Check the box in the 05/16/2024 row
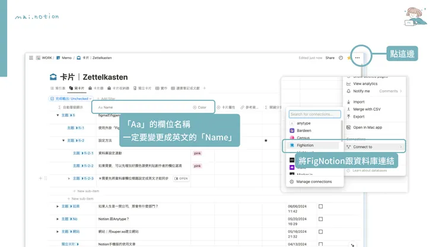Viewport: 439px width, 247px height. (320, 232)
